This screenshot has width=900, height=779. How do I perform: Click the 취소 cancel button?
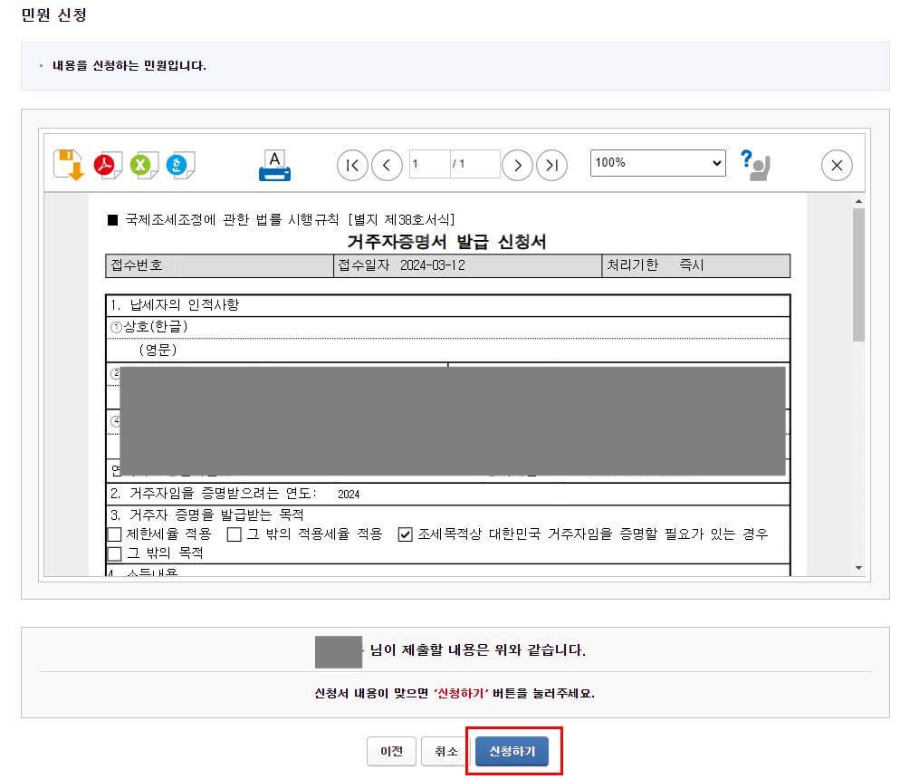(x=444, y=751)
